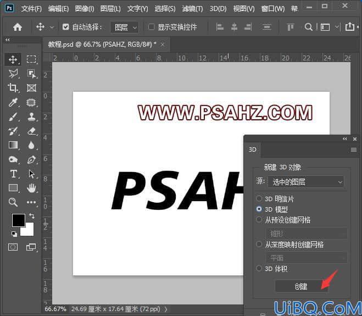Viewport: 362px width, 316px height.
Task: Click the share export icon
Action: point(350,26)
